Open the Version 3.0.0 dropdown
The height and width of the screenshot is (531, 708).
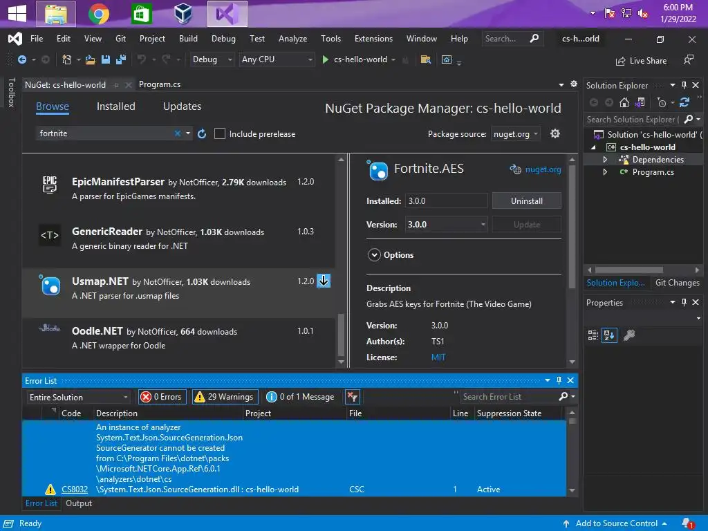(446, 225)
